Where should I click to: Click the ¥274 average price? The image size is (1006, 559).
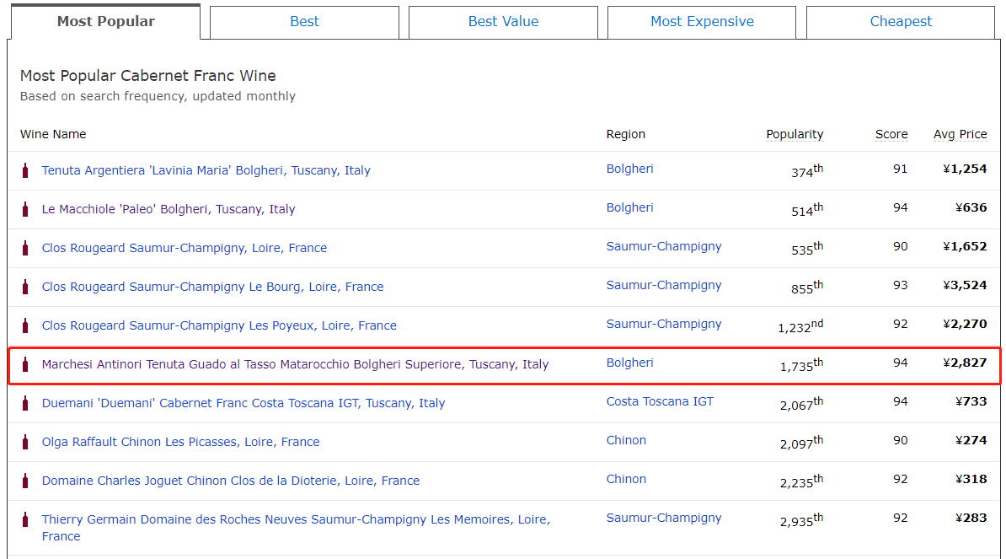pos(971,440)
